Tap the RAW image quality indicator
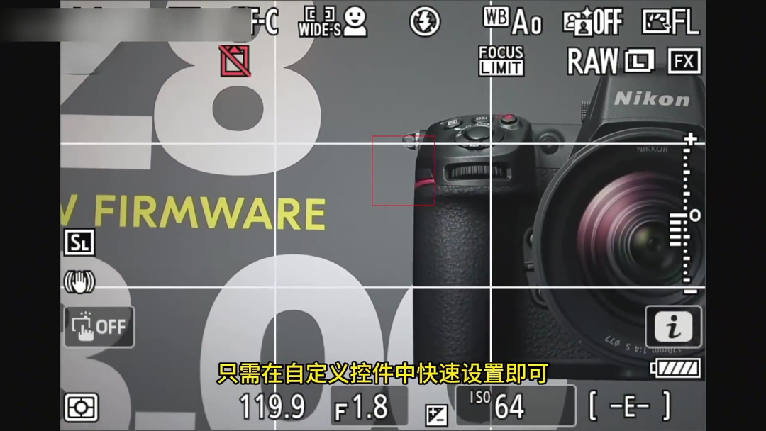 point(592,61)
